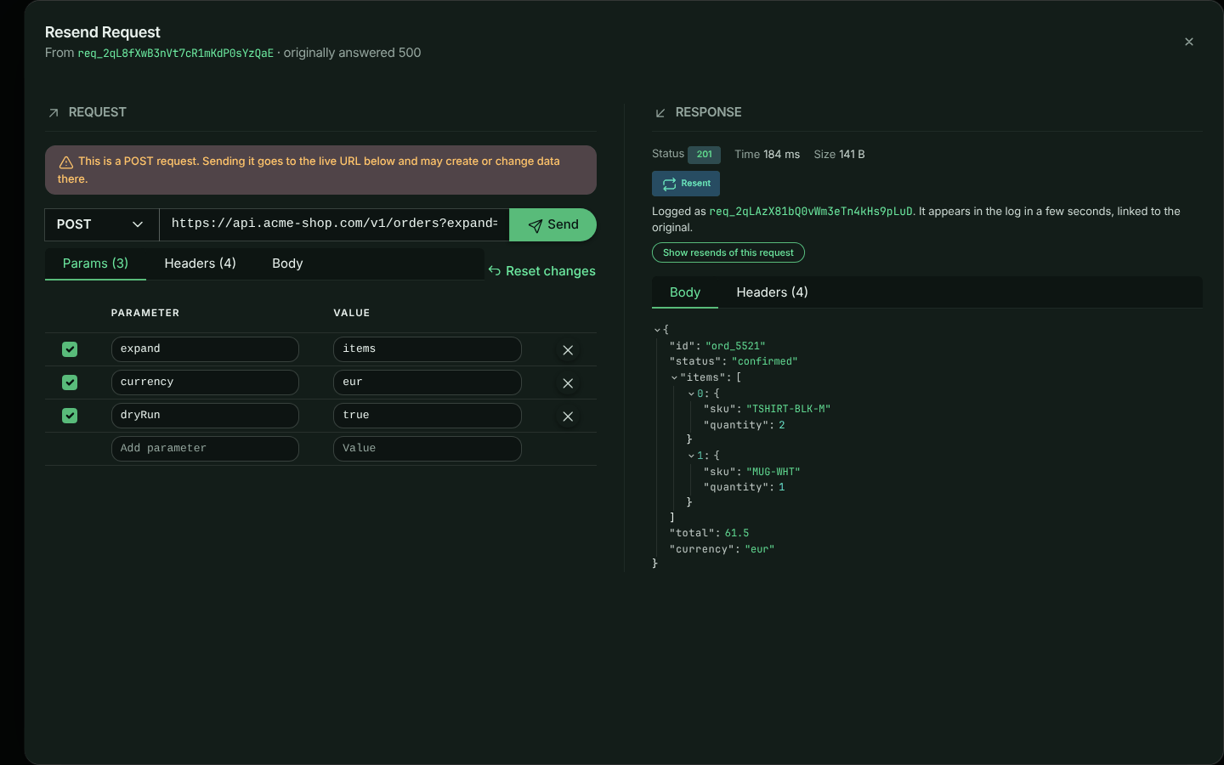Edit the eur value field
The height and width of the screenshot is (765, 1224).
(428, 382)
